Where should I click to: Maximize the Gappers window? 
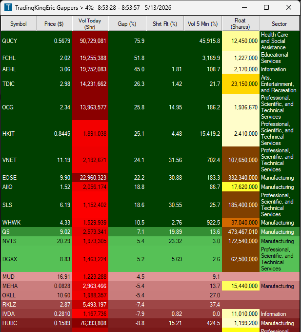point(266,8)
